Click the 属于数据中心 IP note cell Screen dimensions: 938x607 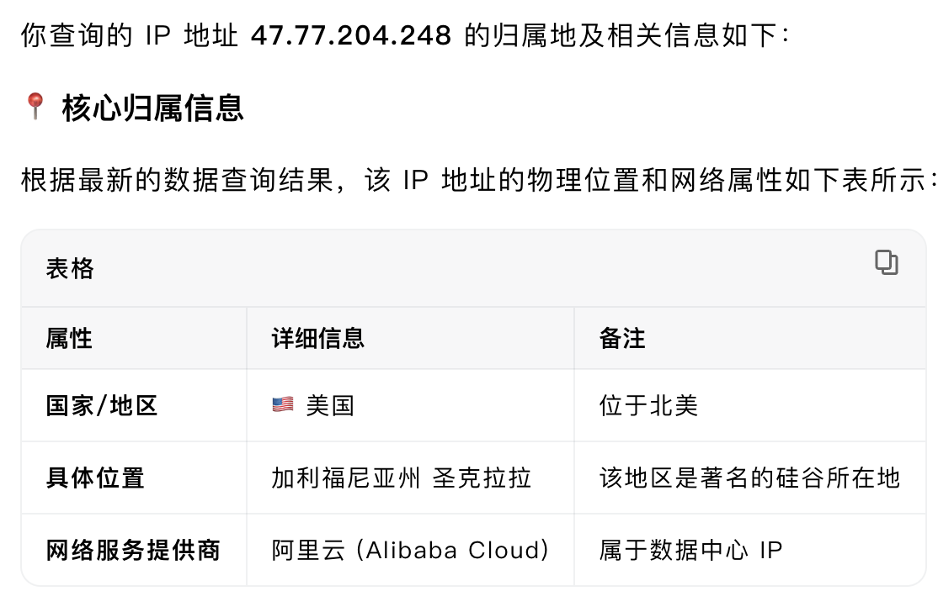click(690, 550)
